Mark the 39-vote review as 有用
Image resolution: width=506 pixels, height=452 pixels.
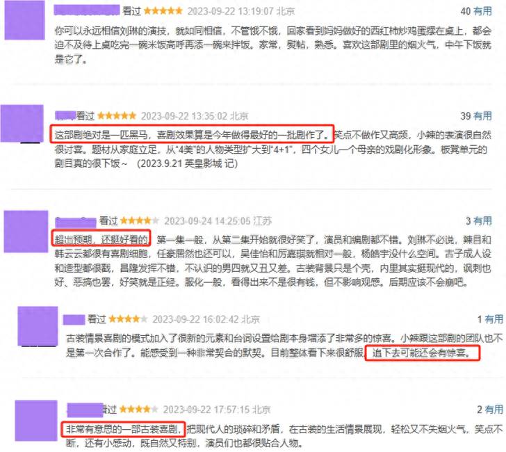(482, 116)
